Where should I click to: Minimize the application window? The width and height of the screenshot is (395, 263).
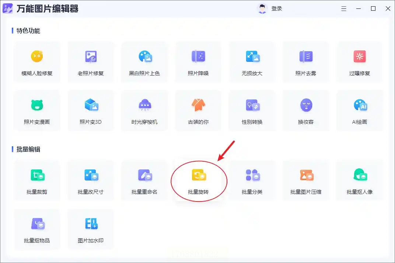pyautogui.click(x=359, y=8)
